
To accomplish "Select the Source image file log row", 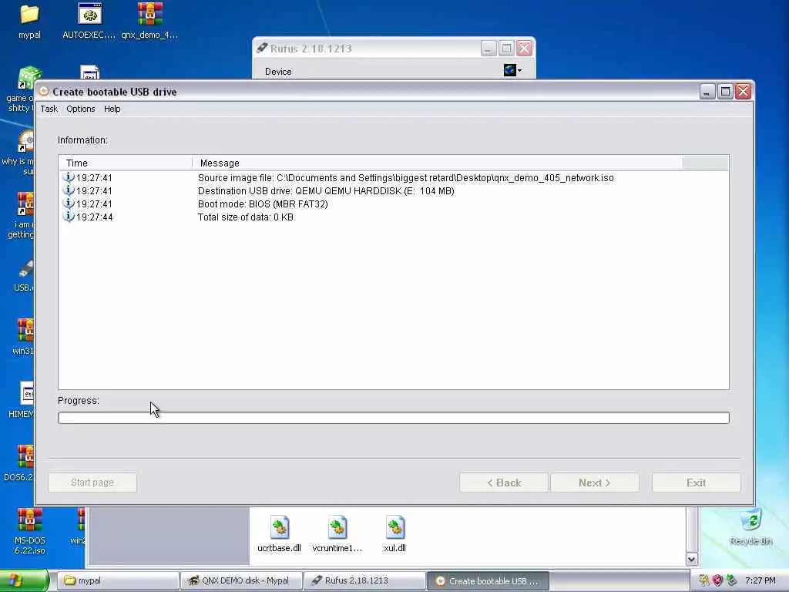I will (x=394, y=178).
